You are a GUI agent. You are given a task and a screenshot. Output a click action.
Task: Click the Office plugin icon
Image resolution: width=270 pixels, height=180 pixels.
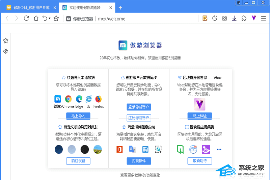point(119,149)
